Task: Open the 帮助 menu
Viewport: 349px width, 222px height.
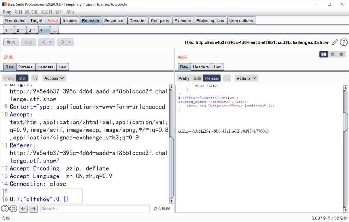Action: click(x=70, y=12)
